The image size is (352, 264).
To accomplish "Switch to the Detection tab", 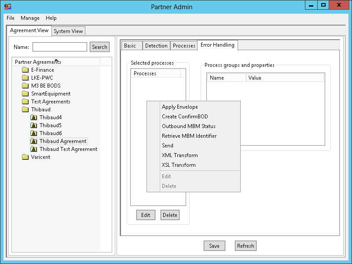I will 156,46.
